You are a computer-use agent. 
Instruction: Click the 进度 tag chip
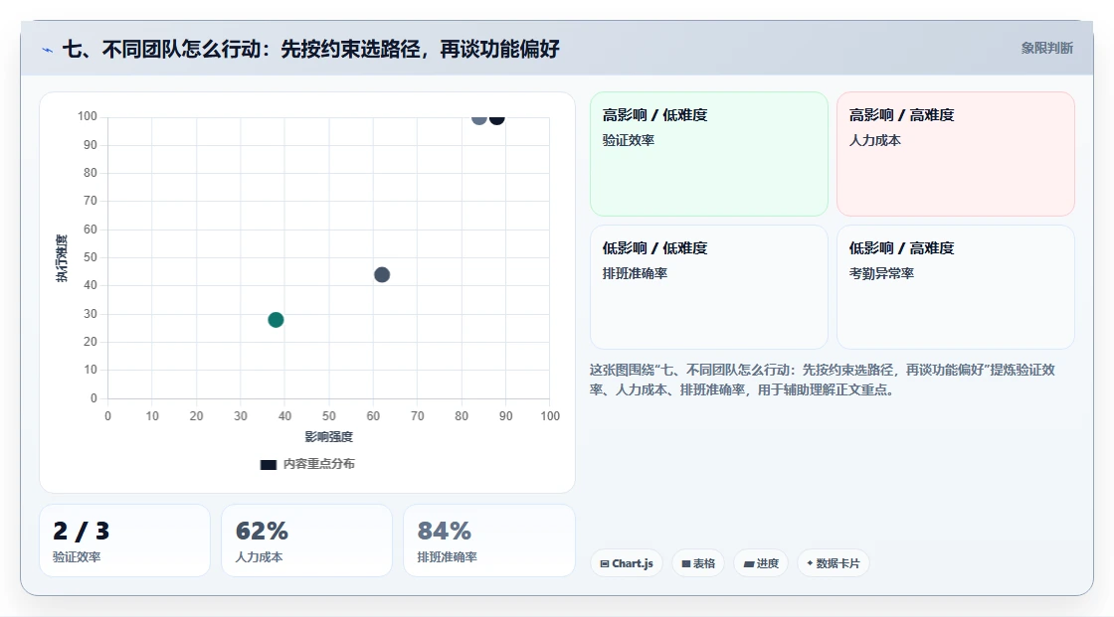click(x=761, y=563)
